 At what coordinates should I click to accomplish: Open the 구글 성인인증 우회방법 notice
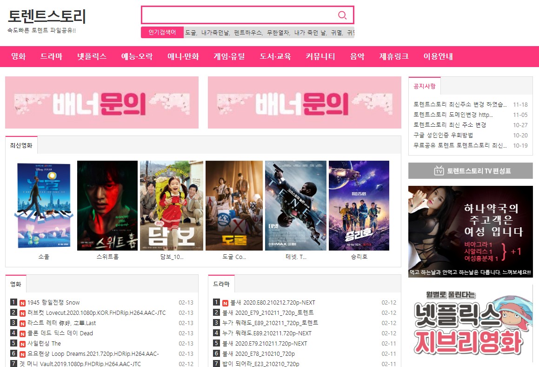click(x=443, y=135)
